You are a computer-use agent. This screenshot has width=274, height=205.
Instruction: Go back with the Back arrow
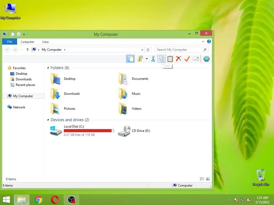7,50
